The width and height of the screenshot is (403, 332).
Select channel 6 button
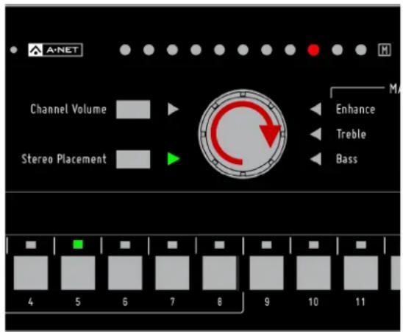125,273
